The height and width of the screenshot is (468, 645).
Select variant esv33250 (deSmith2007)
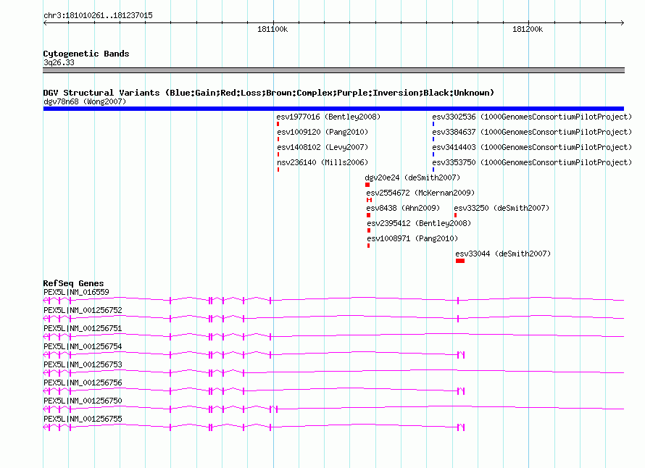coord(502,208)
